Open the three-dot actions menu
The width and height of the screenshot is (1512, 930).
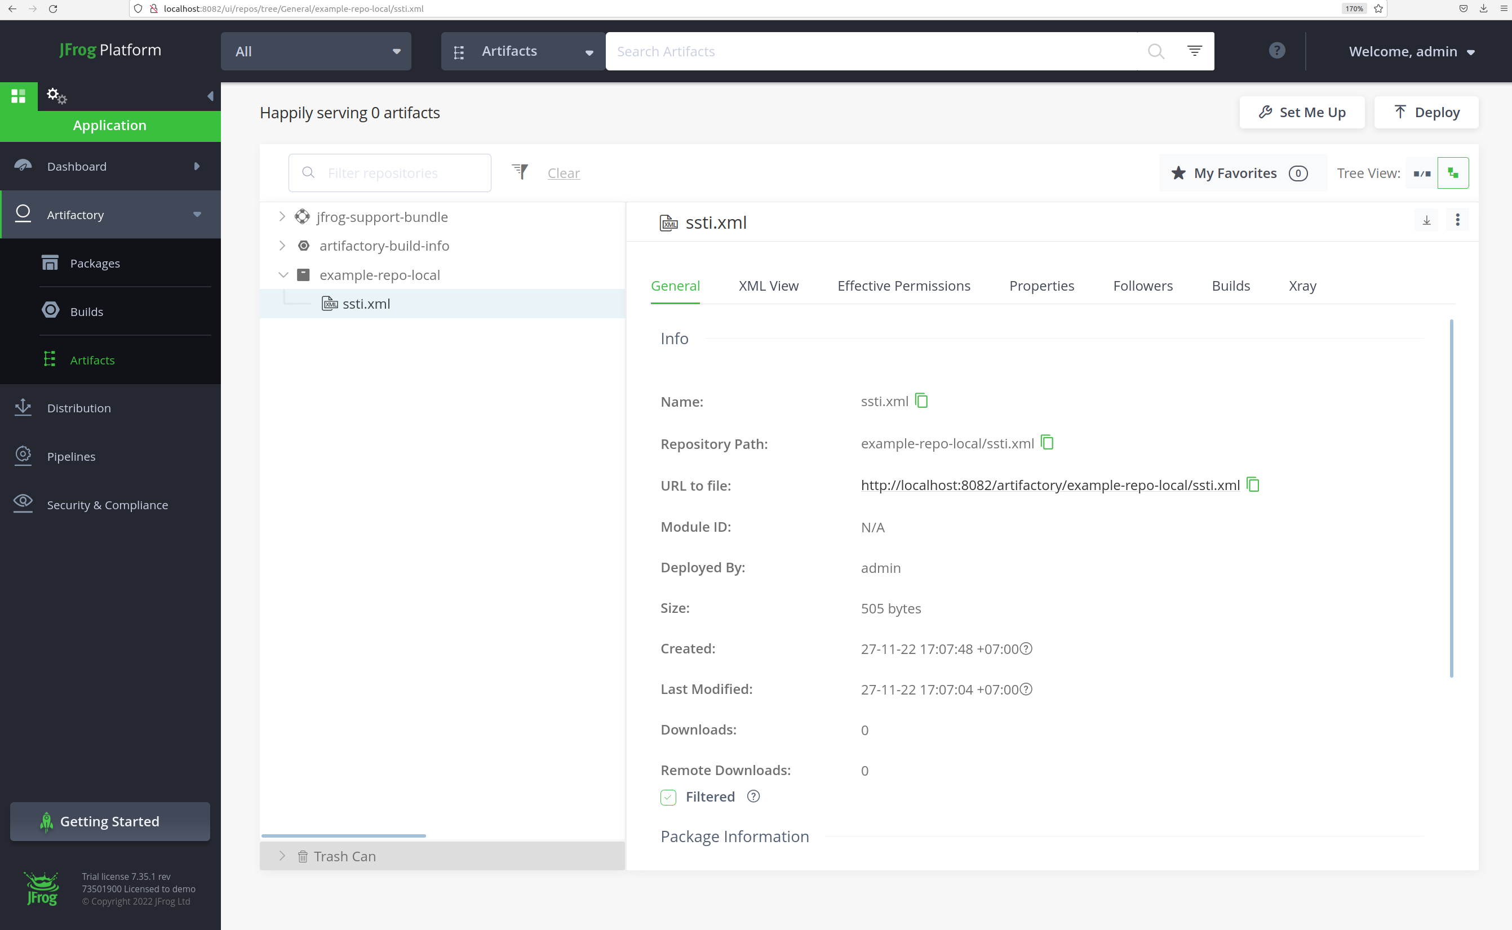(x=1457, y=220)
